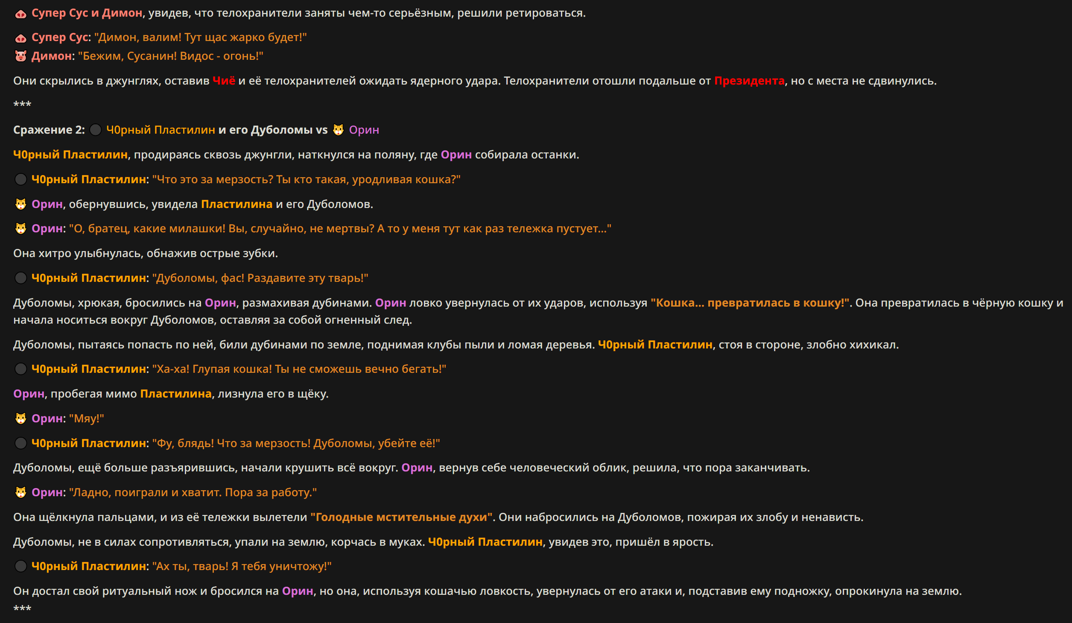Click the quote 'Бежим, Сусанин! Видос - огонь!'
This screenshot has width=1072, height=623.
pos(170,56)
